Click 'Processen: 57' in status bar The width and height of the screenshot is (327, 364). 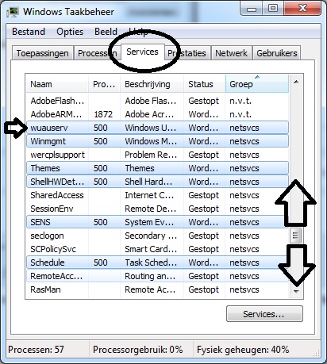pos(36,350)
